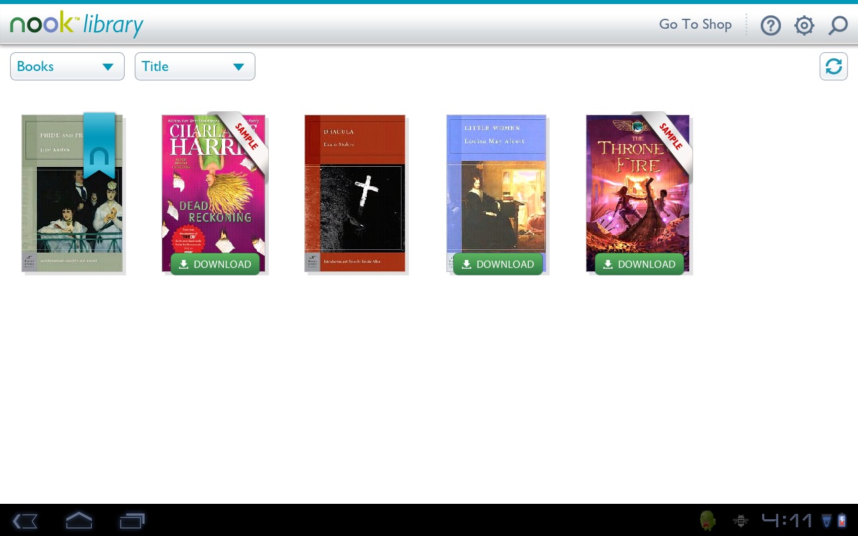Select the Dead Reckoning book cover
The width and height of the screenshot is (858, 536).
coord(213,193)
